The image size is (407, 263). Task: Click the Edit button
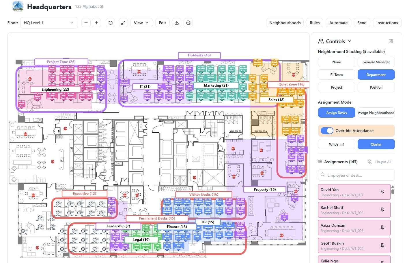[x=163, y=23]
